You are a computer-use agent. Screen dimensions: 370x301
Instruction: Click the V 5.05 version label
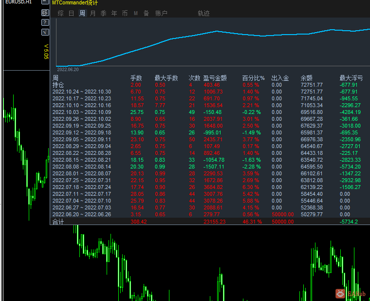point(46,52)
